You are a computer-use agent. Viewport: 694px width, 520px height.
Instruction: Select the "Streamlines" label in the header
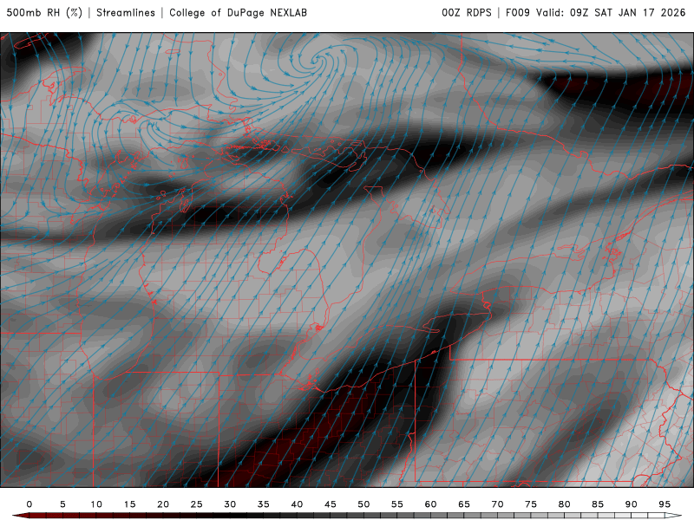126,12
